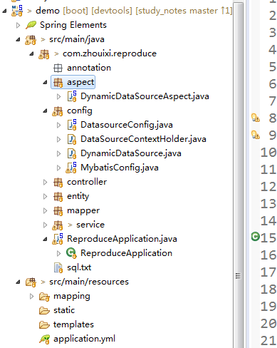277x348 pixels.
Task: Click the mapper package icon
Action: click(58, 211)
